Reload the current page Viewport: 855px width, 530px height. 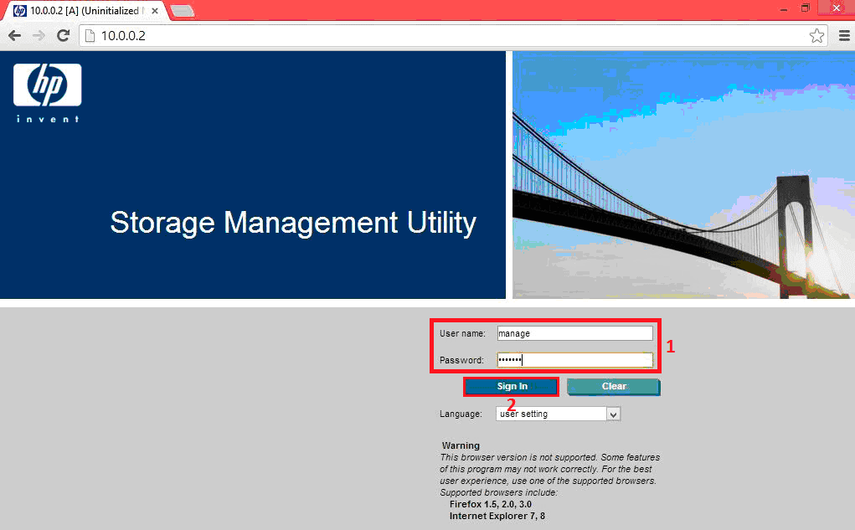(x=63, y=35)
